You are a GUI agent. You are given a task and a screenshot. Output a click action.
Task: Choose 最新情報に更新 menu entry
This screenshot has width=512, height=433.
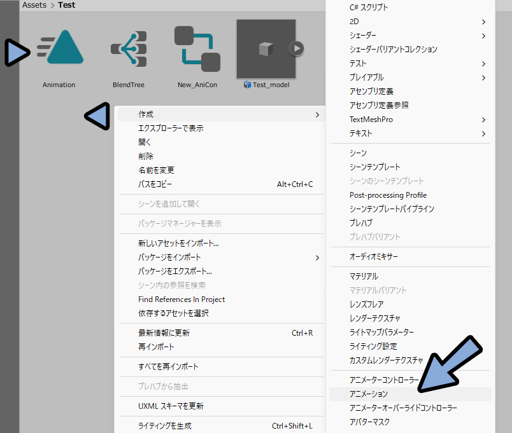pos(222,333)
